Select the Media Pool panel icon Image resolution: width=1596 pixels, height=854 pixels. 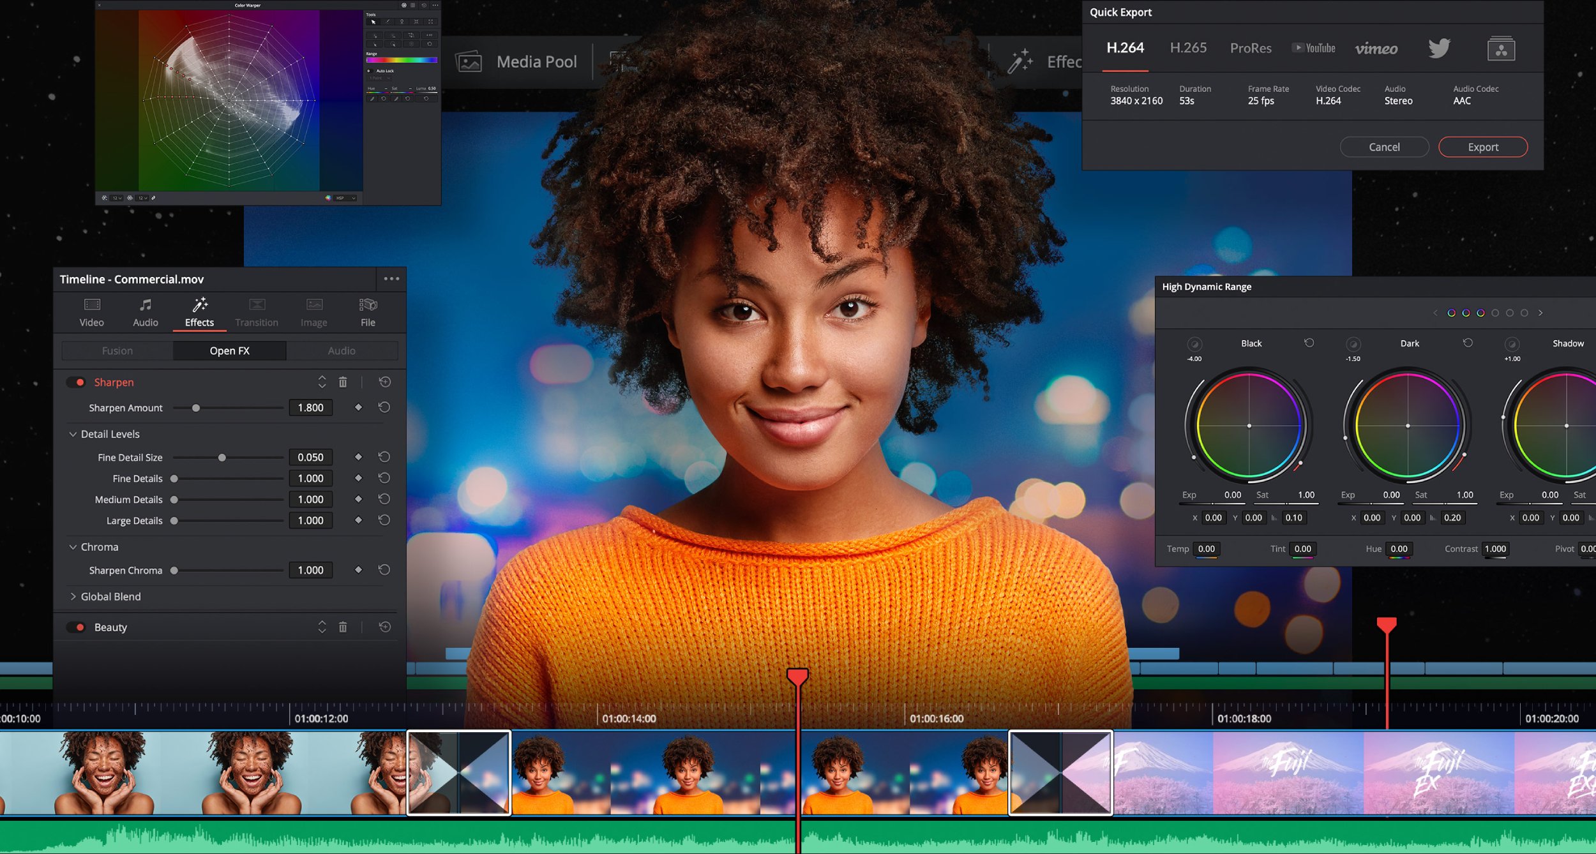pyautogui.click(x=470, y=61)
